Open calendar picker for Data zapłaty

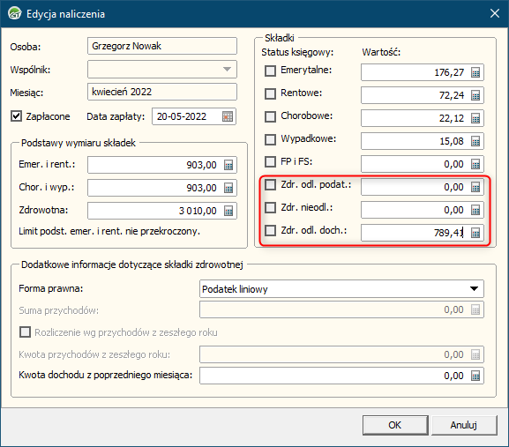(x=228, y=116)
